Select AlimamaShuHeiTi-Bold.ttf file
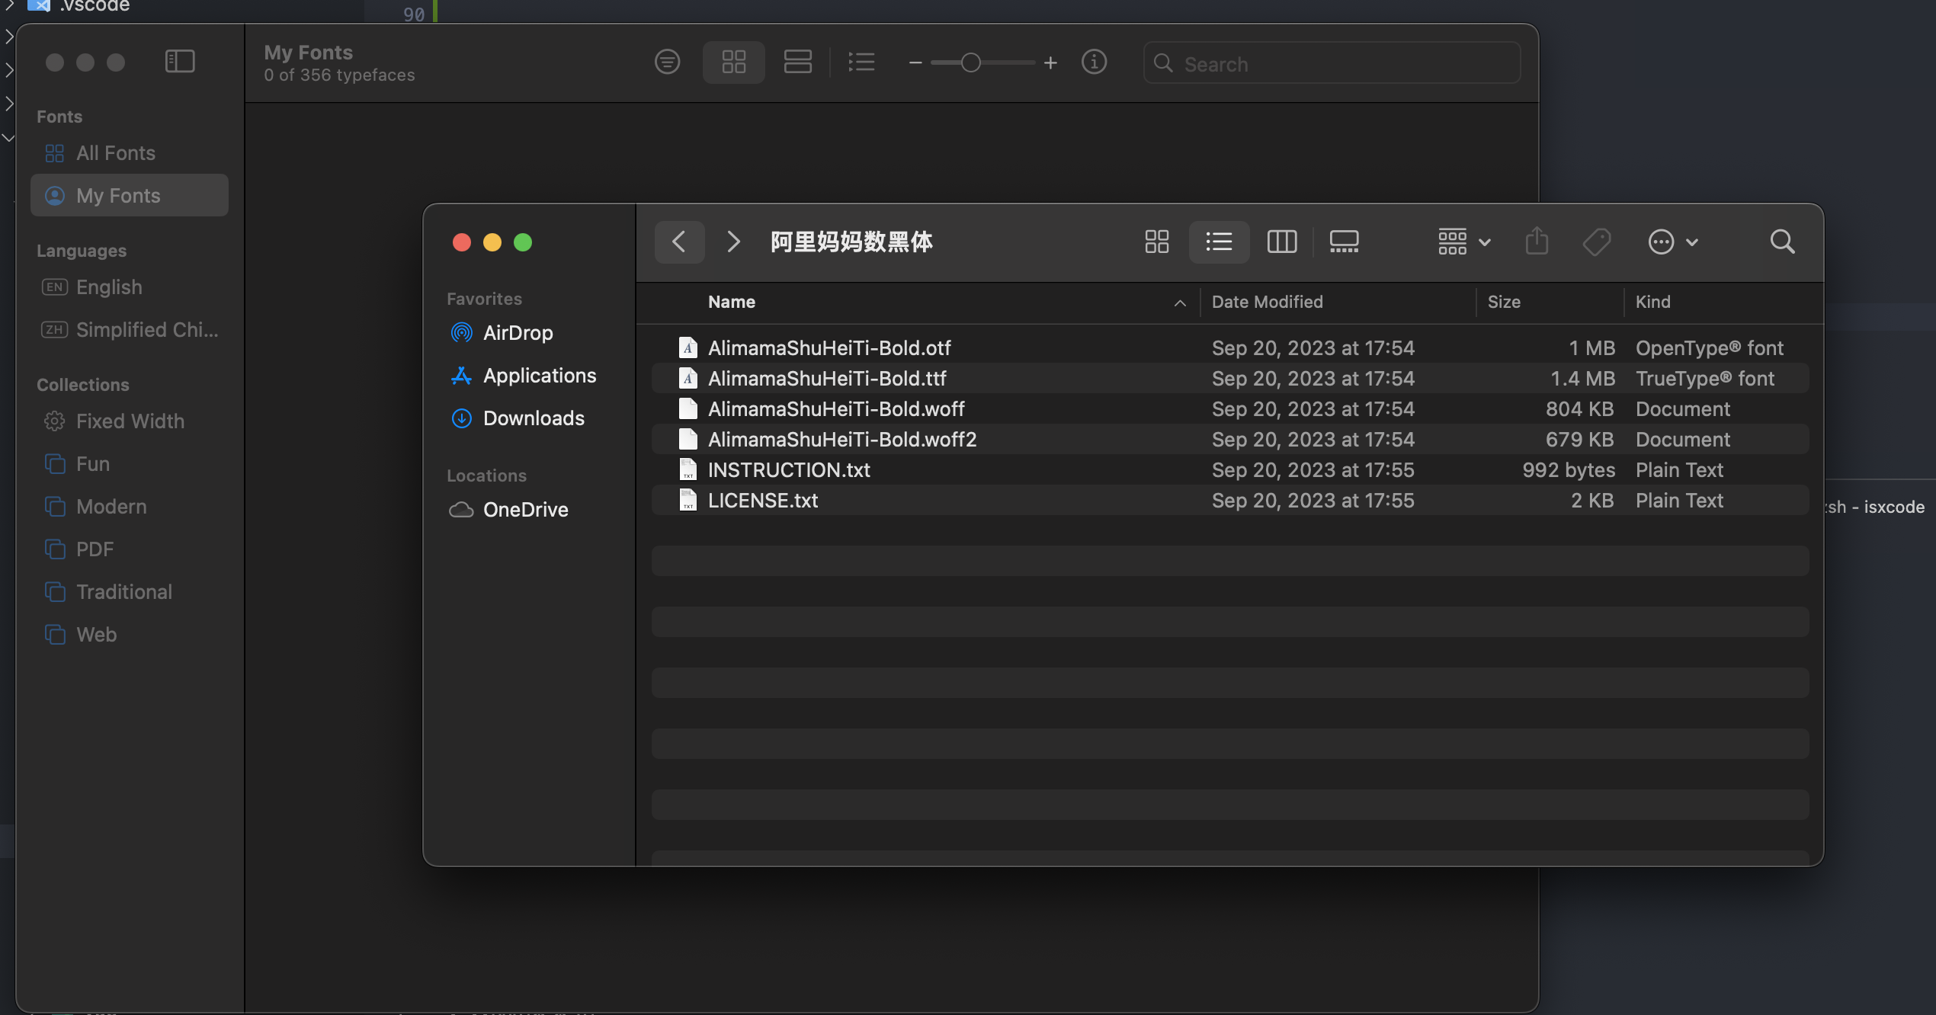 coord(1229,379)
